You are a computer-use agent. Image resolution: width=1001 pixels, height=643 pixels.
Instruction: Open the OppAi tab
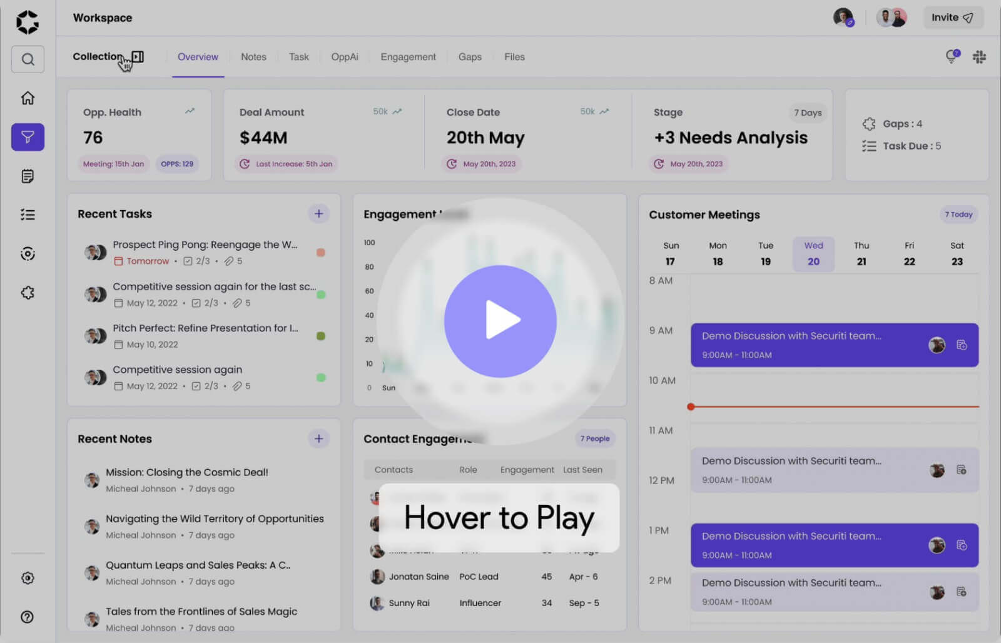tap(344, 57)
